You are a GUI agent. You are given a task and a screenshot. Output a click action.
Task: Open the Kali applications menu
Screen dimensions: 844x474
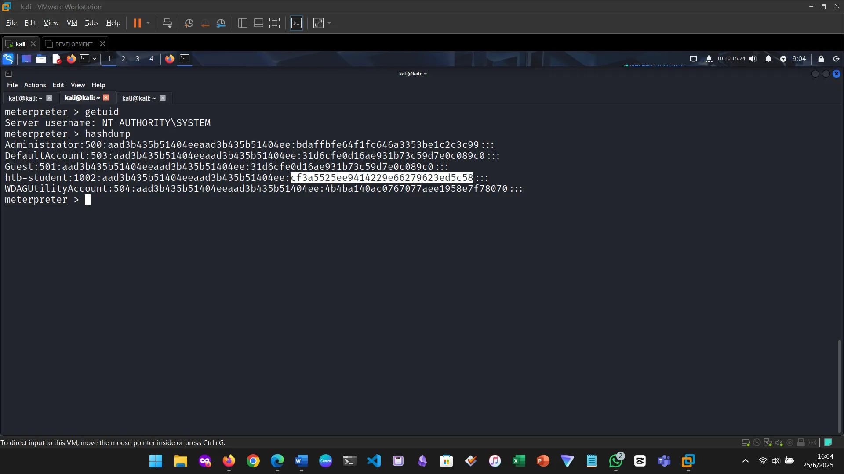tap(7, 58)
